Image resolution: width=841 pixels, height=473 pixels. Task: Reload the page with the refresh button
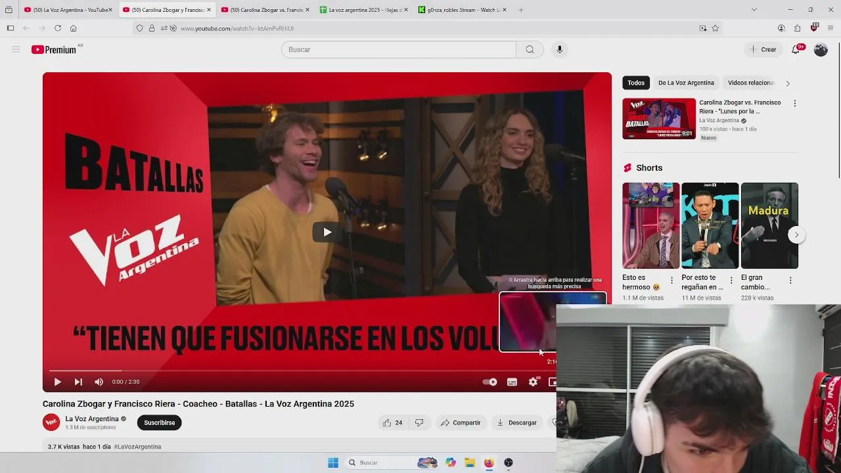click(x=58, y=28)
